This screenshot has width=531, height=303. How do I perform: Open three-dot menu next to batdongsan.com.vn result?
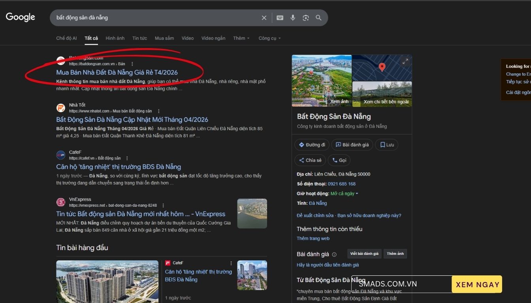pos(132,64)
